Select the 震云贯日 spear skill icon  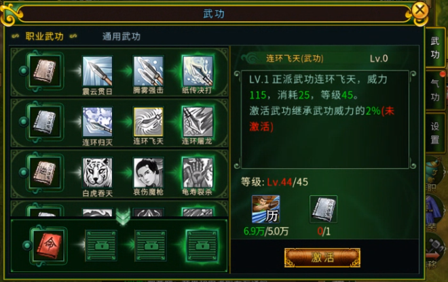coord(98,71)
